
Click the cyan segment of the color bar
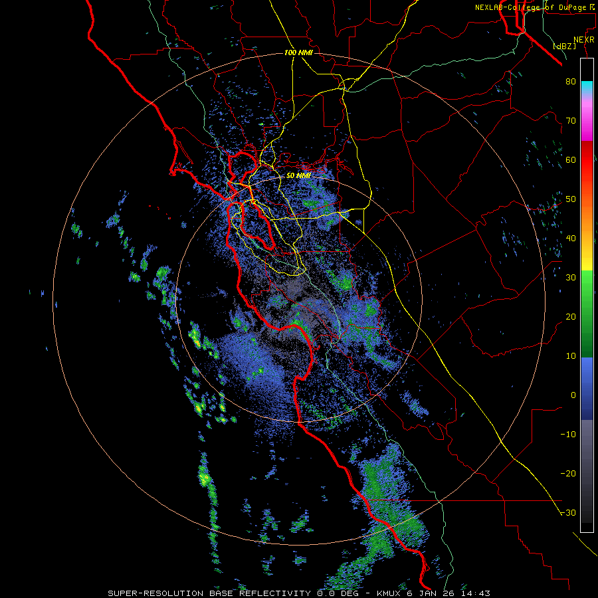(x=587, y=88)
